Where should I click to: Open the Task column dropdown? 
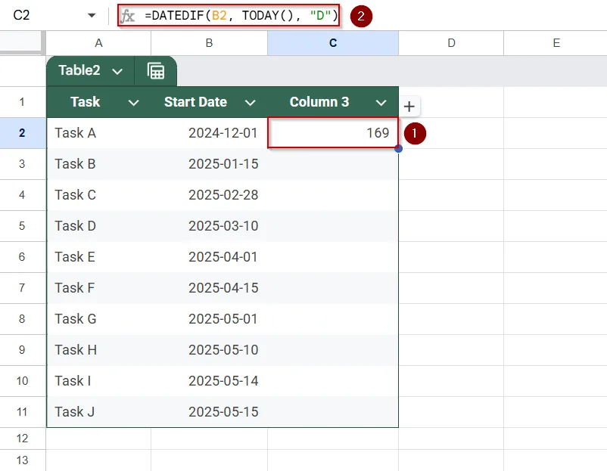pos(133,103)
